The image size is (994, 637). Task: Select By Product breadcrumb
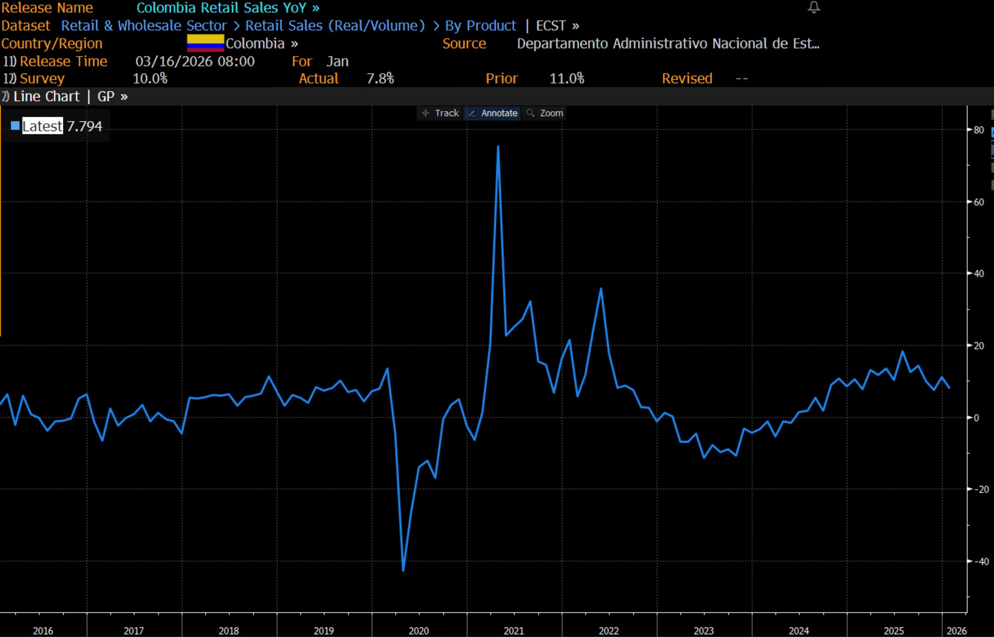pyautogui.click(x=480, y=25)
